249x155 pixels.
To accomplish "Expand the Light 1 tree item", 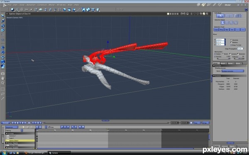I will tap(8, 138).
